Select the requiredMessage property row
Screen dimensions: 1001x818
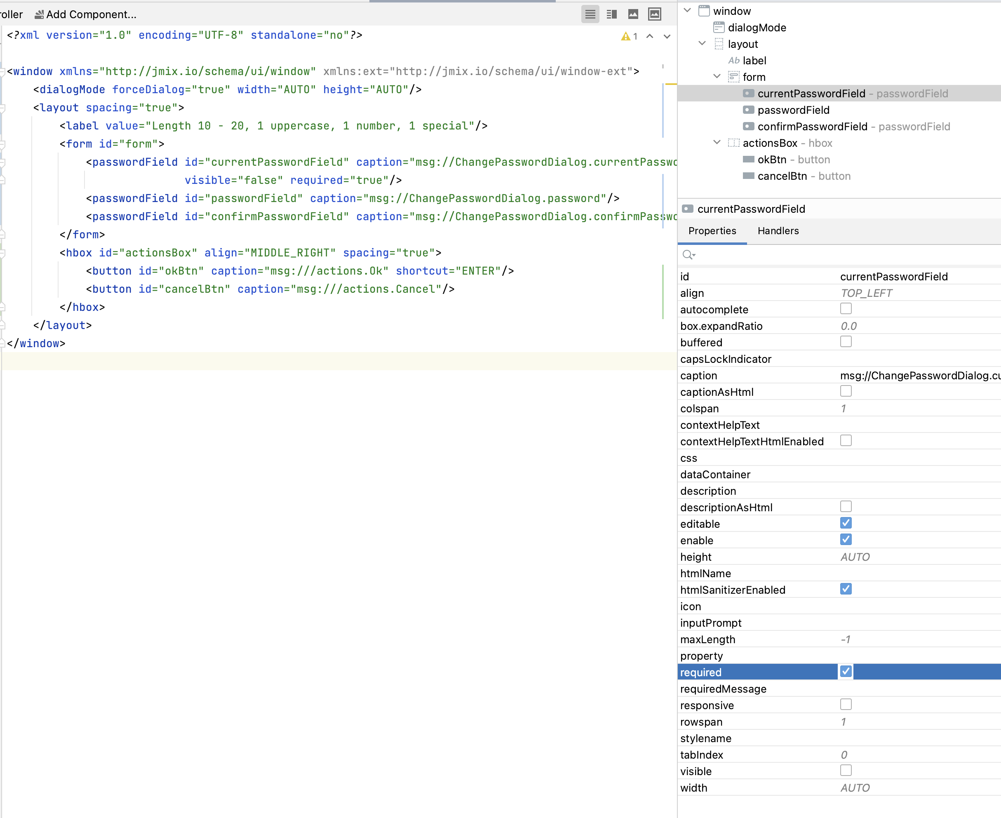pyautogui.click(x=839, y=689)
